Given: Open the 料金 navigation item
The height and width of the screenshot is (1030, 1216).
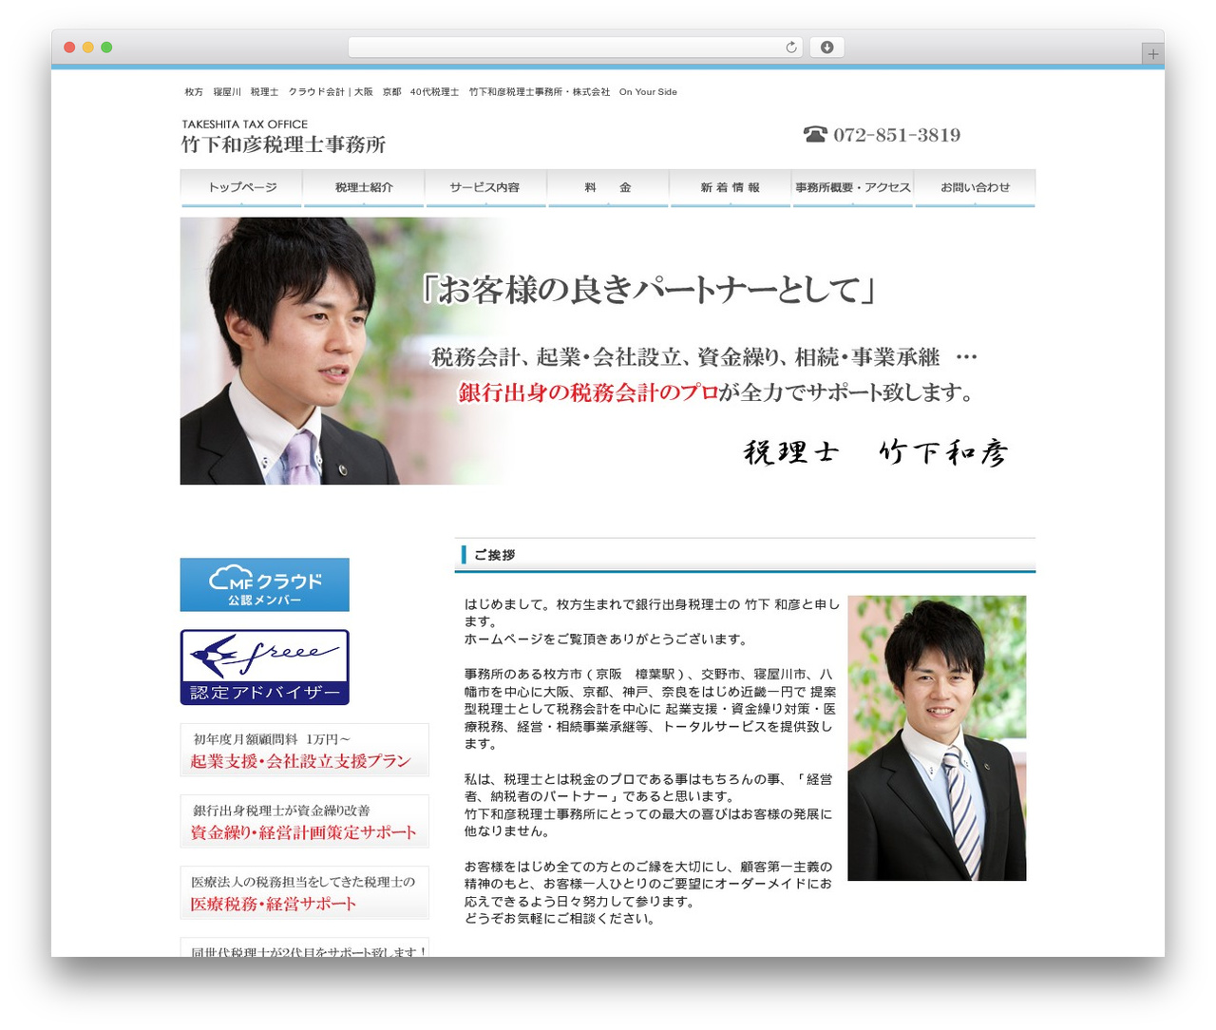Looking at the screenshot, I should [608, 188].
